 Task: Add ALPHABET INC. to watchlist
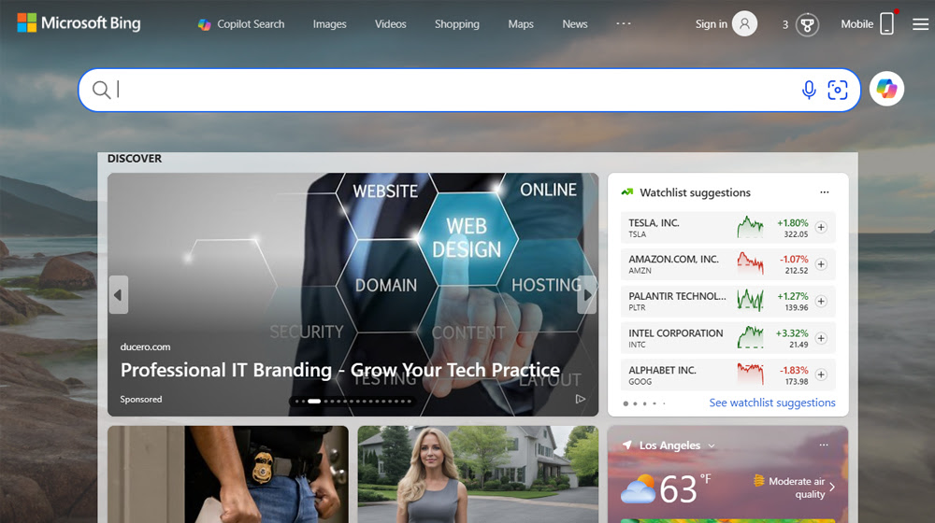click(x=821, y=375)
